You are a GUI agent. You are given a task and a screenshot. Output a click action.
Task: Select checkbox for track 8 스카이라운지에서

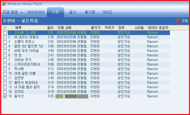pyautogui.click(x=5, y=64)
